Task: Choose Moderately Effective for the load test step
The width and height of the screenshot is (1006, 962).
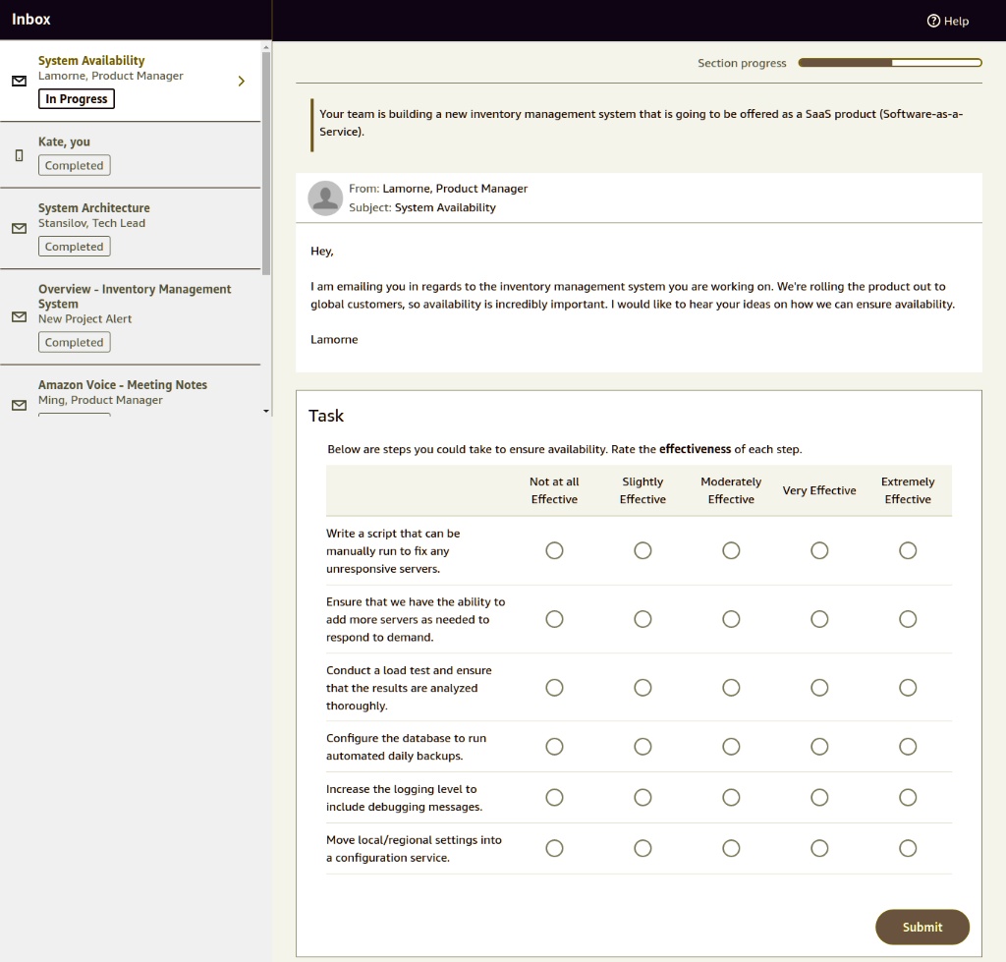Action: coord(731,687)
